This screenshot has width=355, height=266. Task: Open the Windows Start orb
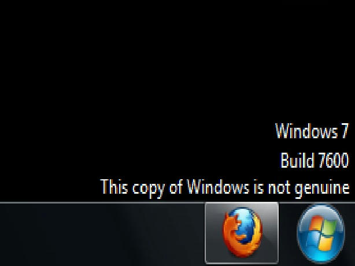[320, 234]
